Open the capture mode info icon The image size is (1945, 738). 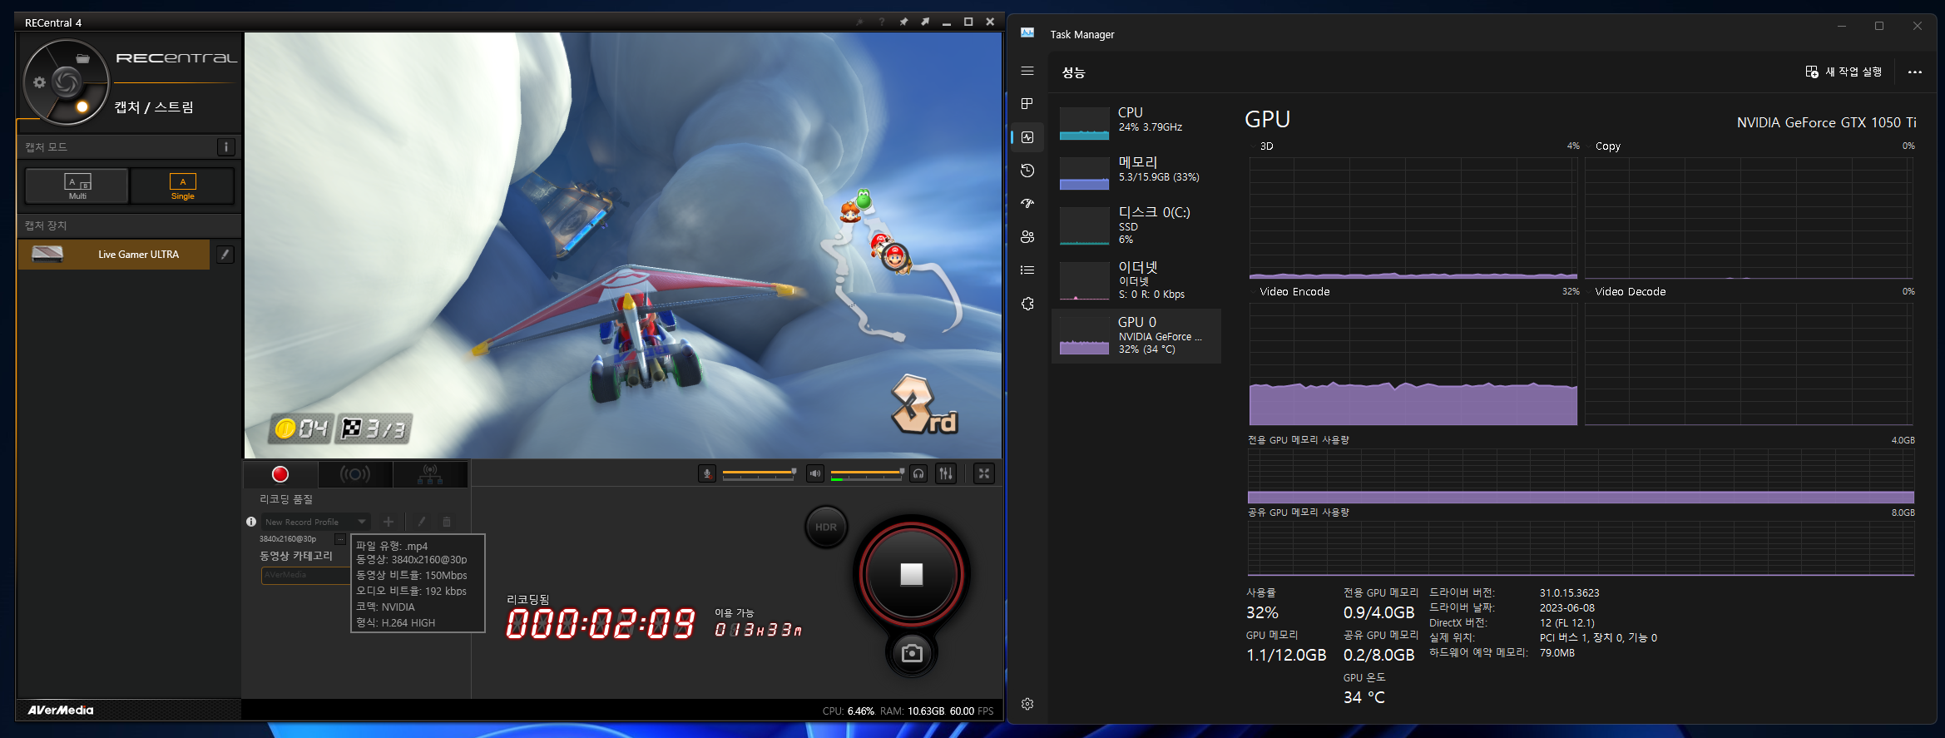click(225, 147)
